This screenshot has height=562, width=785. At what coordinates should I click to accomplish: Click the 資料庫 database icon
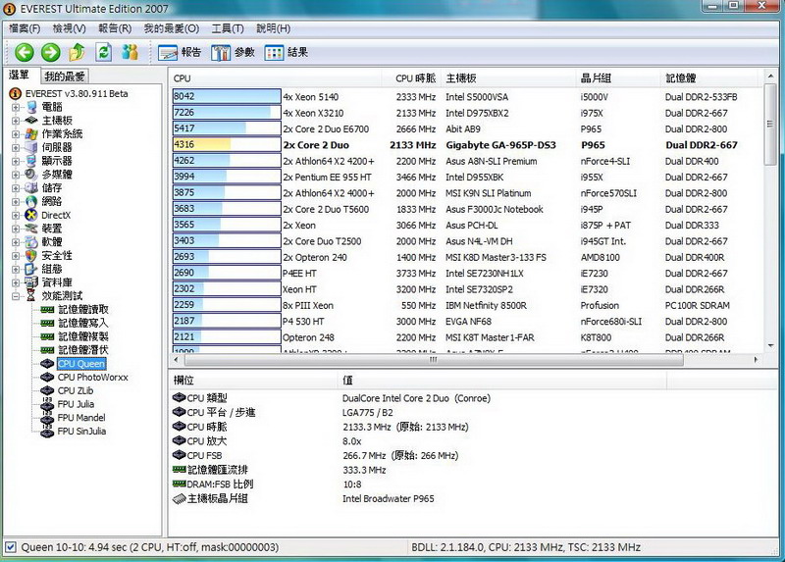pos(31,282)
